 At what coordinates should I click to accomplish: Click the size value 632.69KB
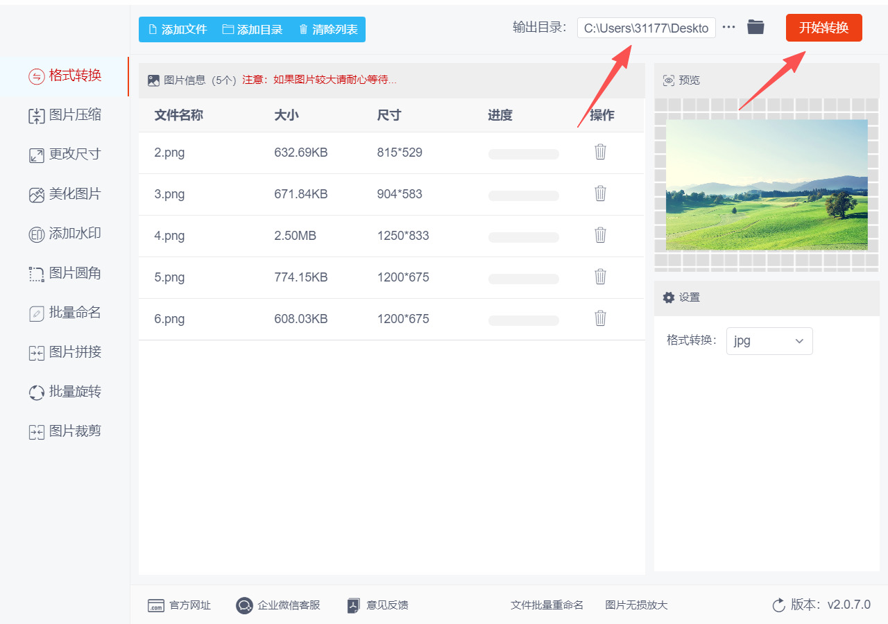(x=301, y=153)
